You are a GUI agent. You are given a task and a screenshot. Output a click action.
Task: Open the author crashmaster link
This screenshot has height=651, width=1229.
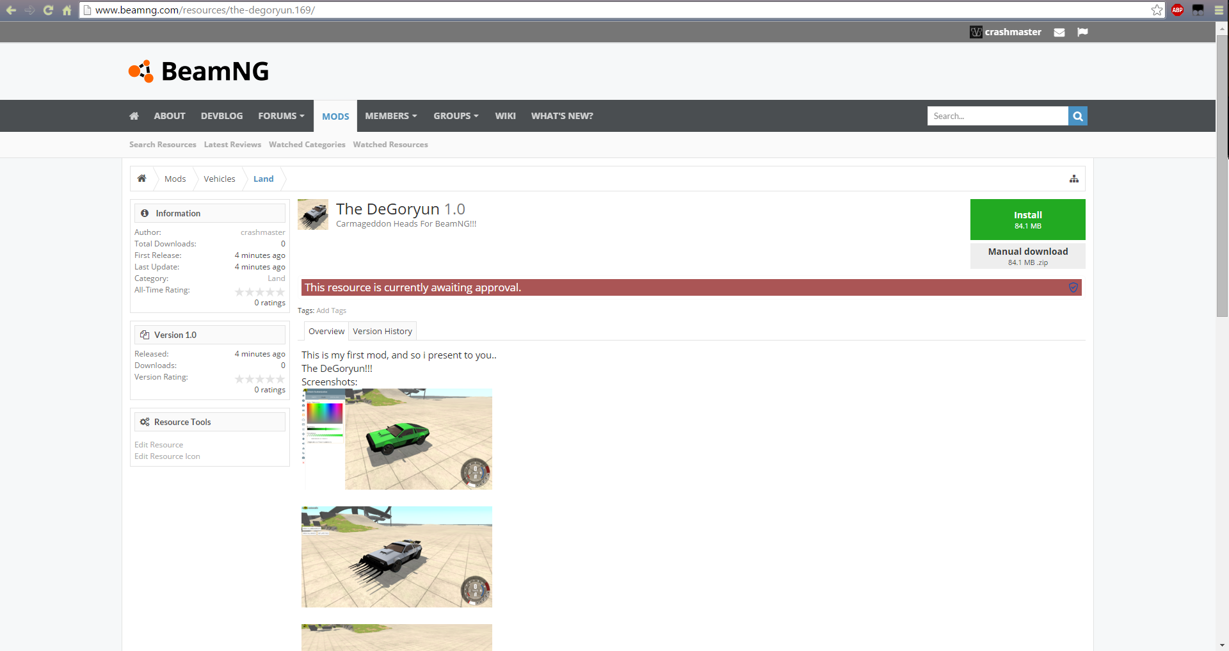click(x=263, y=232)
